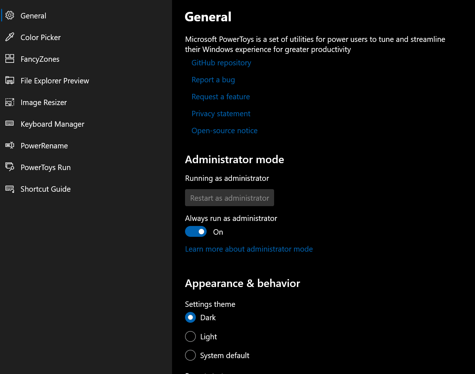Open the PowerToys Run page
475x374 pixels.
tap(86, 167)
